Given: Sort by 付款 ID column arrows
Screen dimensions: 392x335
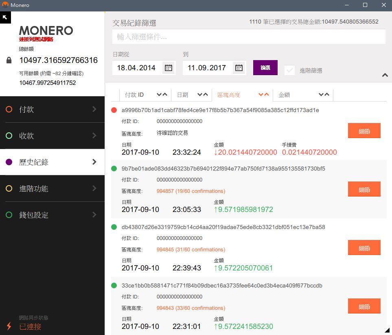Looking at the screenshot, I should coord(162,95).
